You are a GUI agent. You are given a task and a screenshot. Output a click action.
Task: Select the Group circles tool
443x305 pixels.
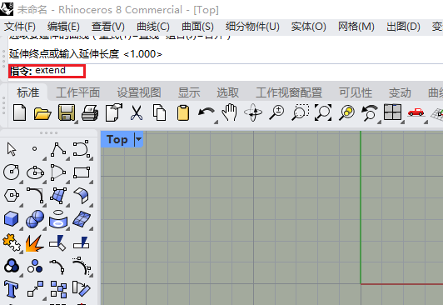click(x=12, y=266)
